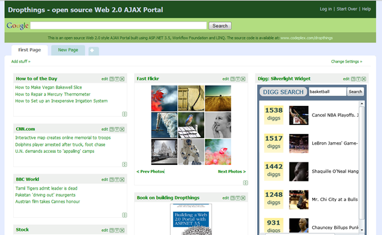Click edit on the BBC World widget
Screen dimensions: 382x235
coord(105,180)
